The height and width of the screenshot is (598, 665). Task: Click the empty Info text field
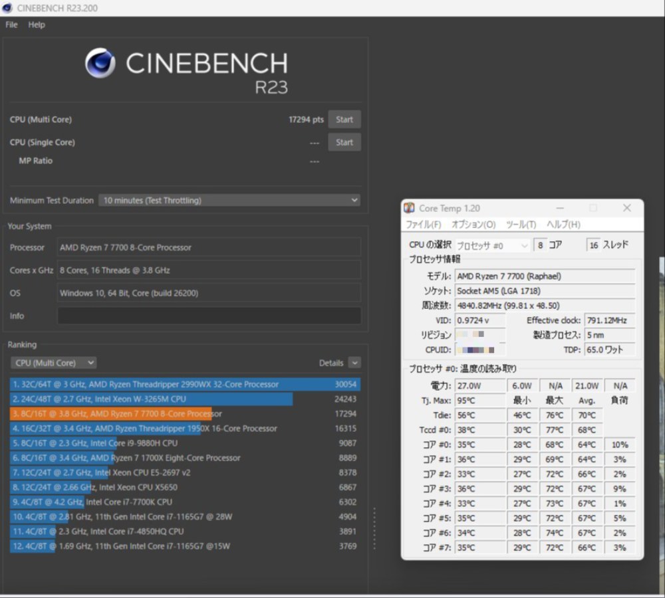click(209, 316)
